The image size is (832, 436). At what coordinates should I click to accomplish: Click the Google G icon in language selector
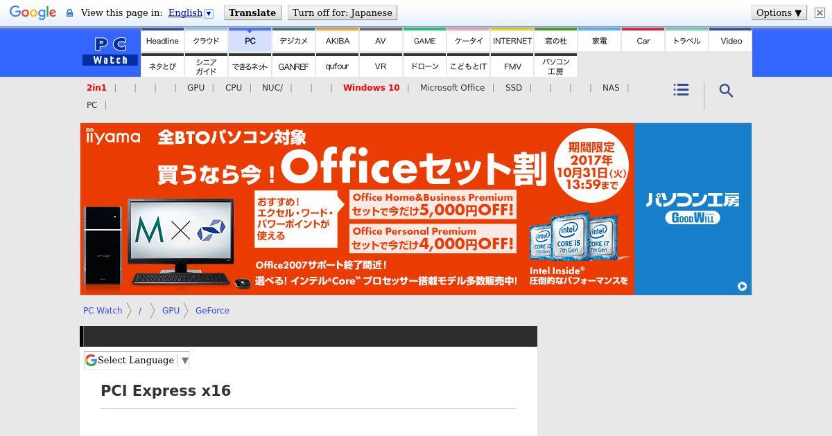(91, 360)
